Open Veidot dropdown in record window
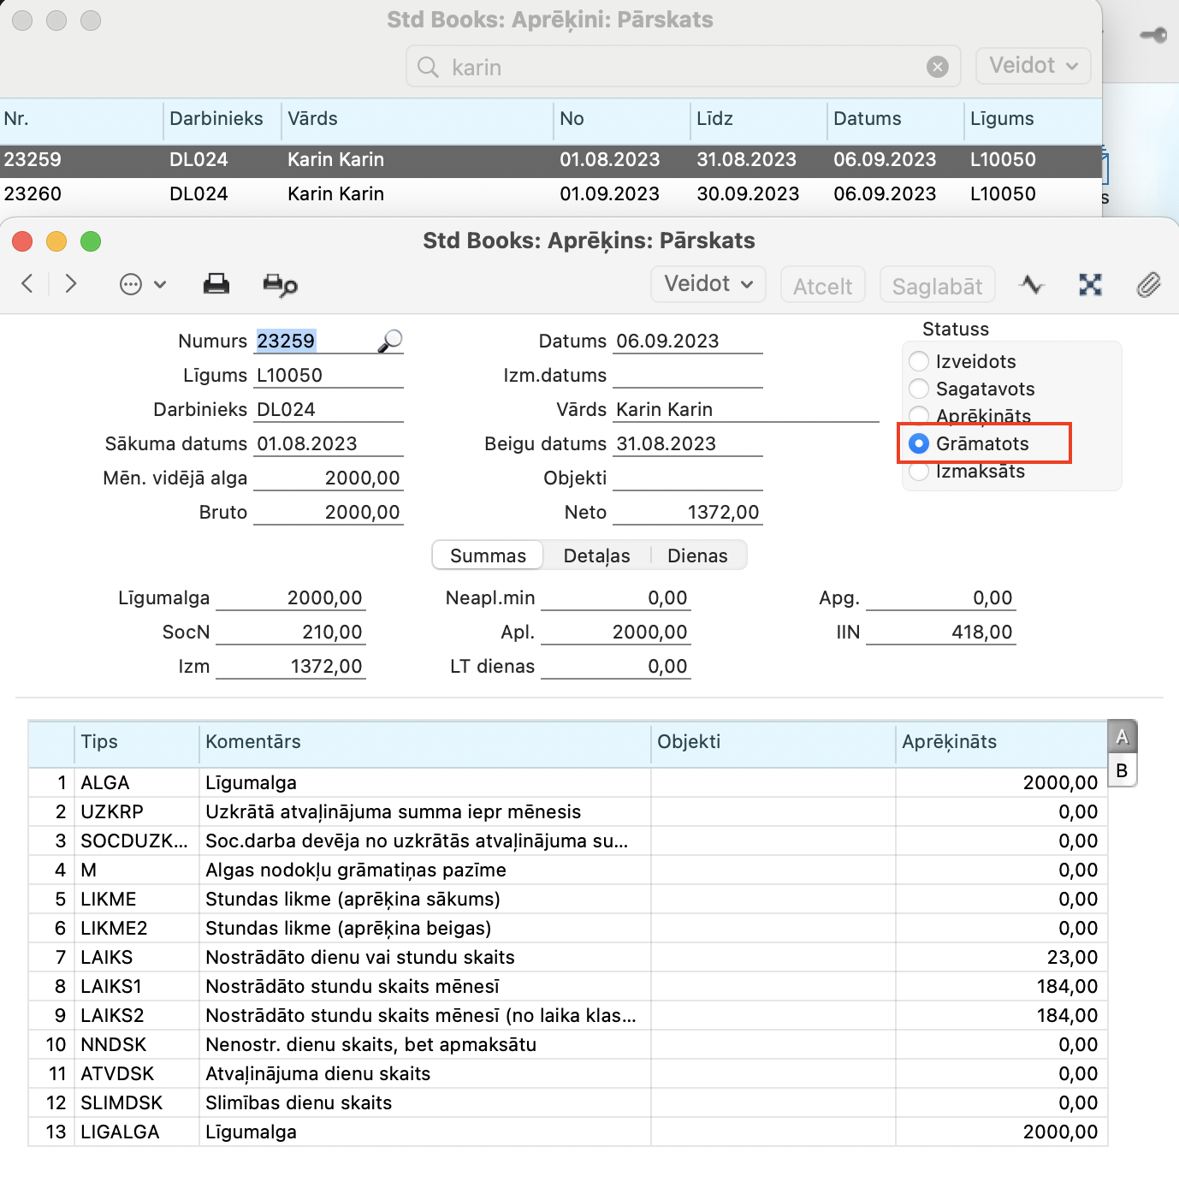The height and width of the screenshot is (1200, 1179). pos(708,284)
